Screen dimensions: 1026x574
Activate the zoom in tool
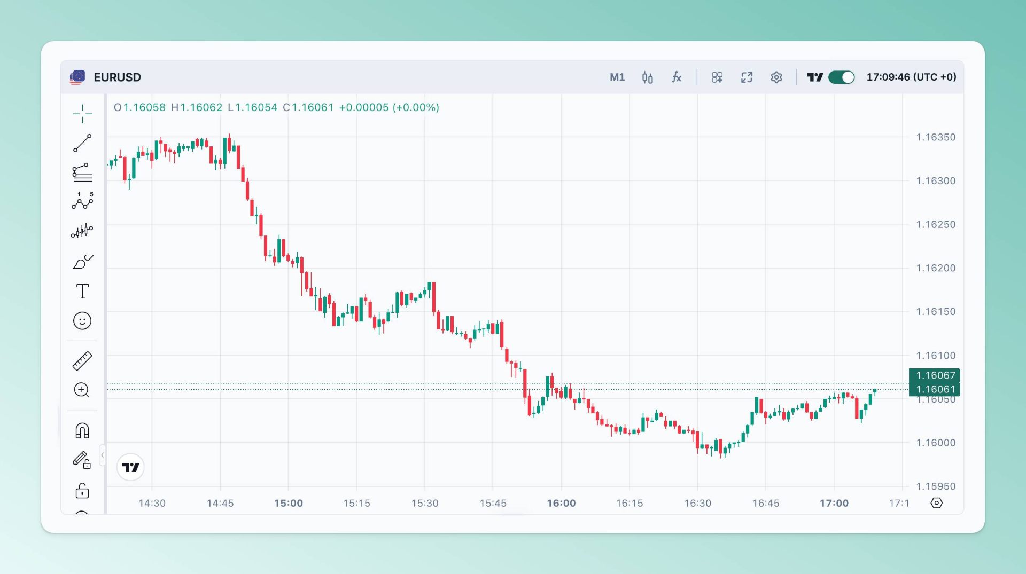82,390
